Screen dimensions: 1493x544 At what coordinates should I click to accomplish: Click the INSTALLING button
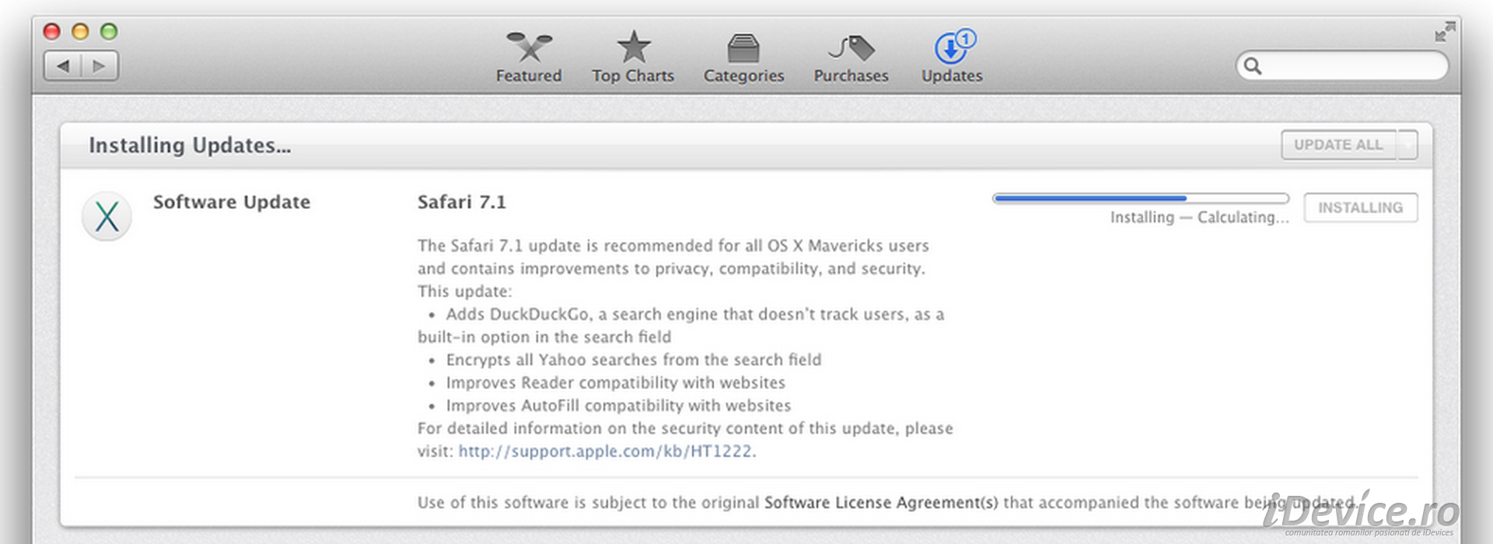[x=1360, y=207]
